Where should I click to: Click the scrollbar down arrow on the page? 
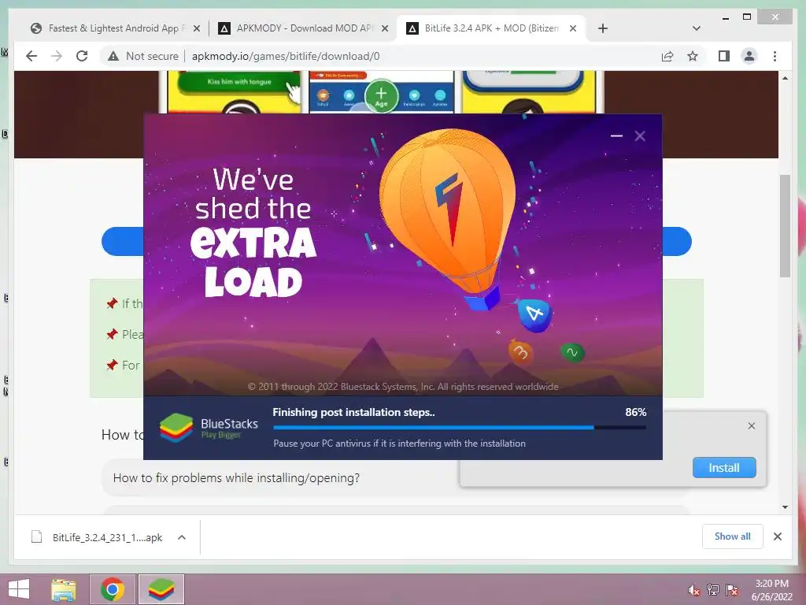pos(785,507)
